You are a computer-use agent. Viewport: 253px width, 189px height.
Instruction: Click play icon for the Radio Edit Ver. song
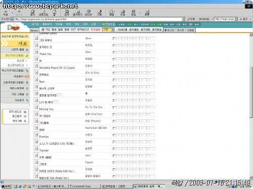point(36,169)
